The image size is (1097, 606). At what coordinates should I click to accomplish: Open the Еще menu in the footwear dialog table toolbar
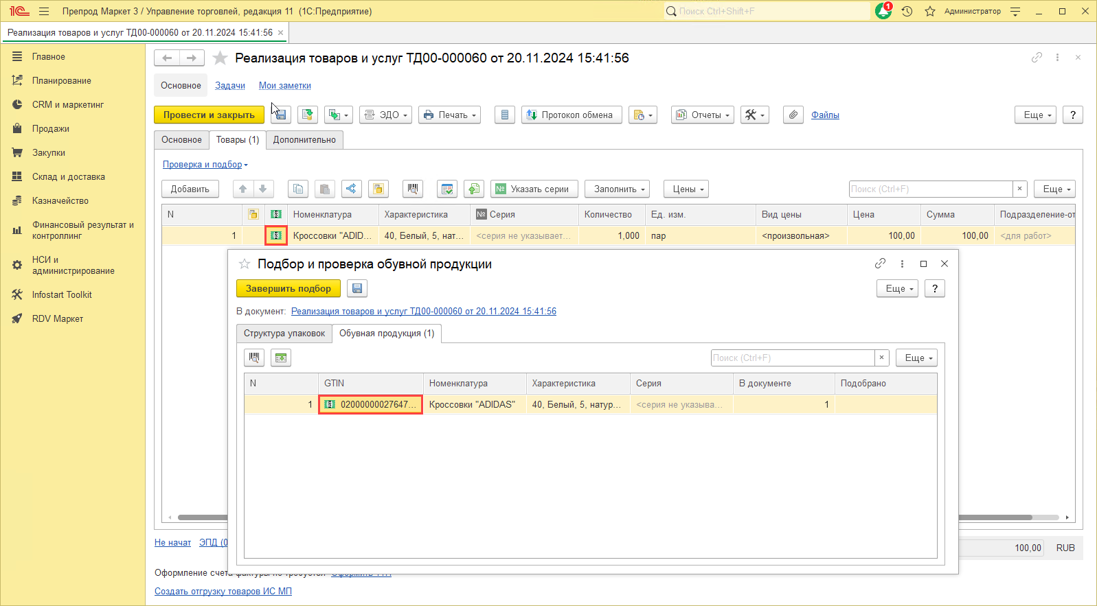tap(917, 358)
